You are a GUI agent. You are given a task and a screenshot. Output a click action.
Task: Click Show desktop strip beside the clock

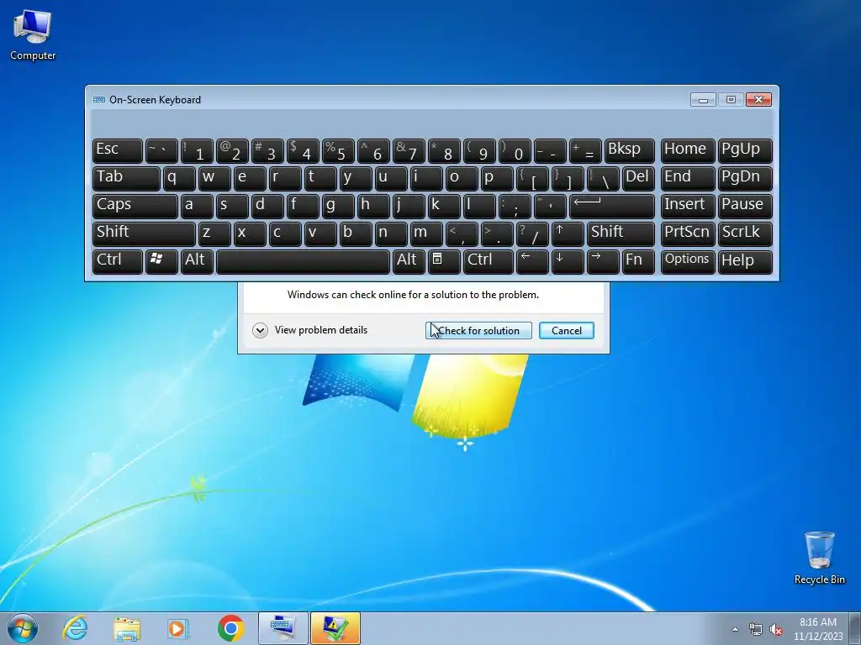tap(855, 628)
